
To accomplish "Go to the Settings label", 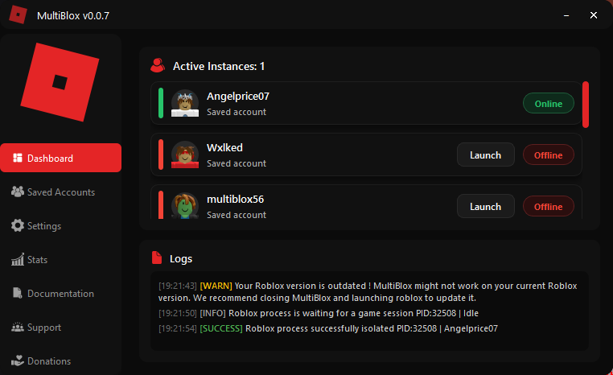I will [x=44, y=226].
